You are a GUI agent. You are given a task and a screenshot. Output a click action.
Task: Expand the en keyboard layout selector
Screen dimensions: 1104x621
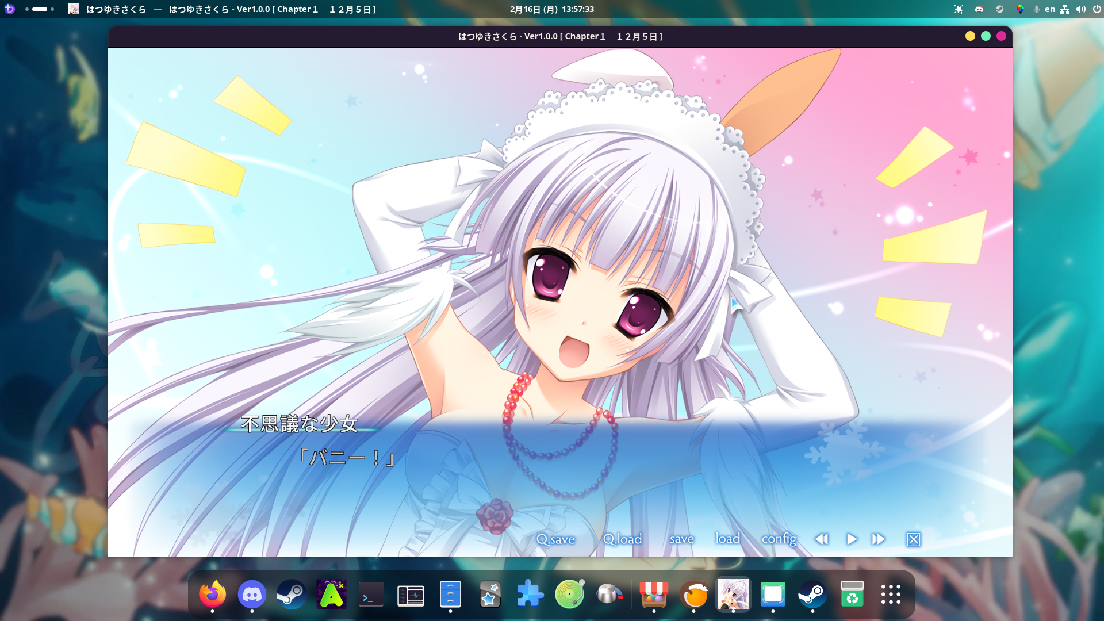(x=1050, y=9)
